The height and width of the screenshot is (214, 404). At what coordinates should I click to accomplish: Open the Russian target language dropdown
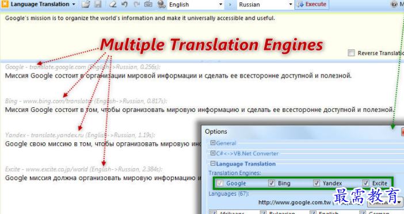pyautogui.click(x=265, y=5)
